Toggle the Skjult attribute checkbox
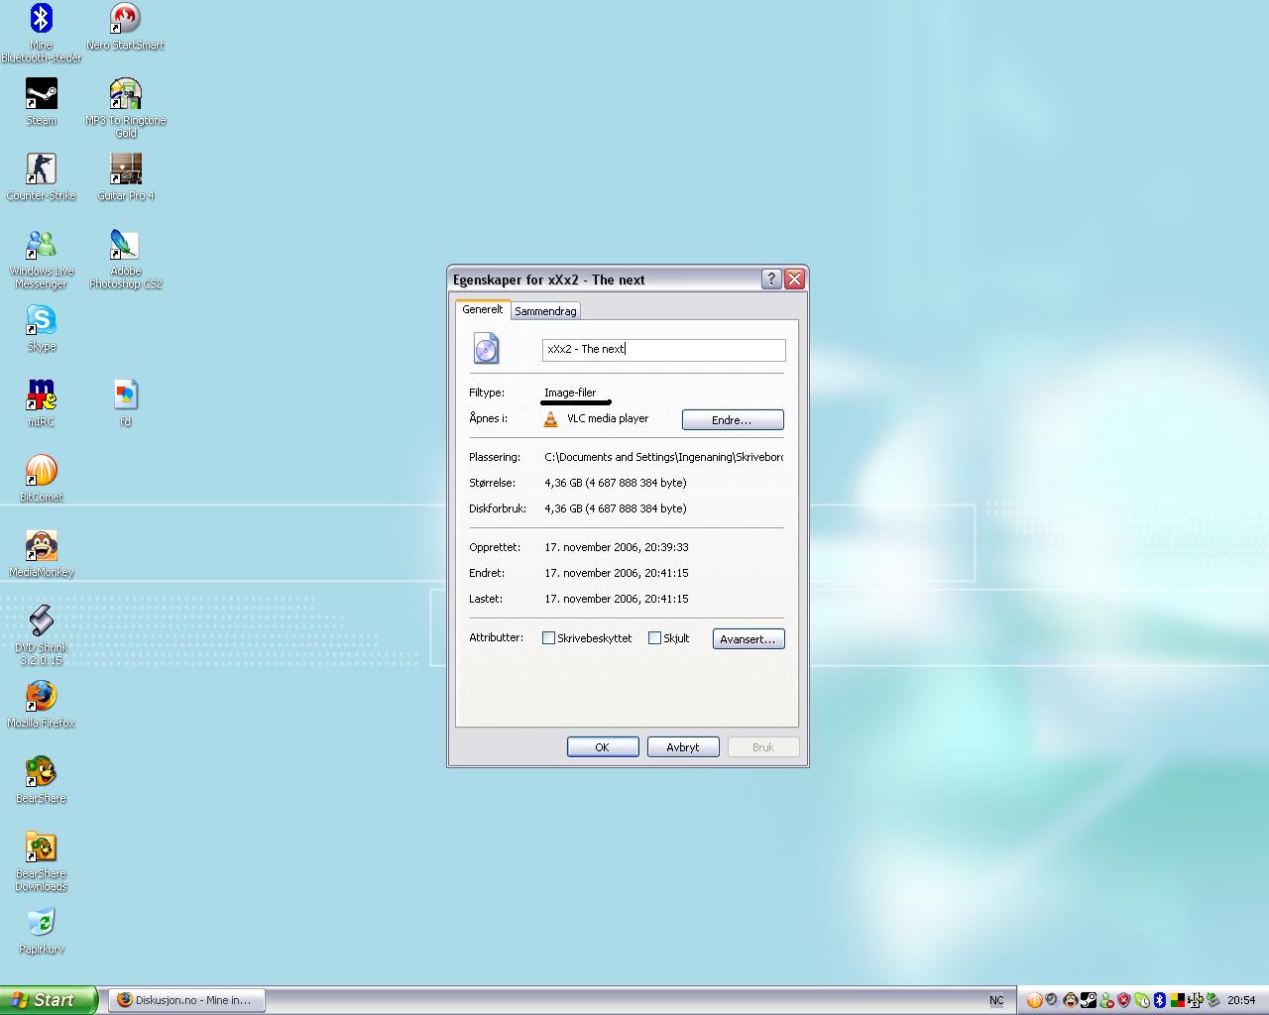The image size is (1269, 1015). pyautogui.click(x=654, y=638)
